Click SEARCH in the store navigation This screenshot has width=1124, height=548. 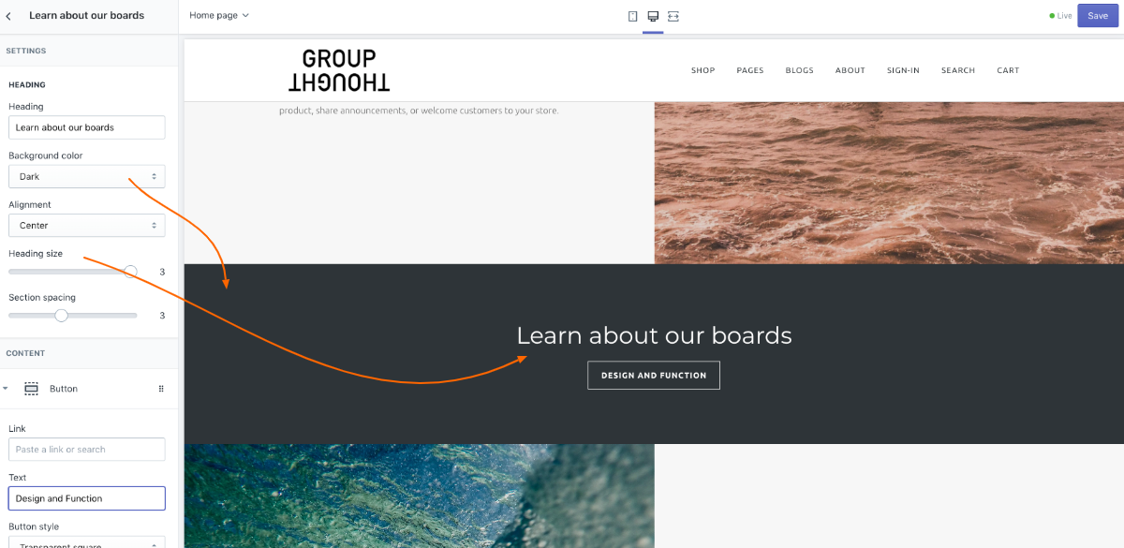tap(958, 70)
